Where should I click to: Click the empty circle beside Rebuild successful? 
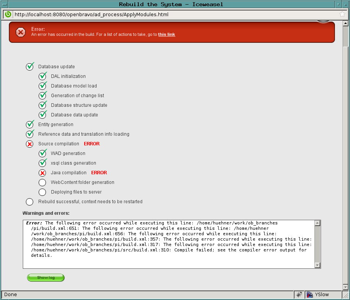(x=30, y=202)
